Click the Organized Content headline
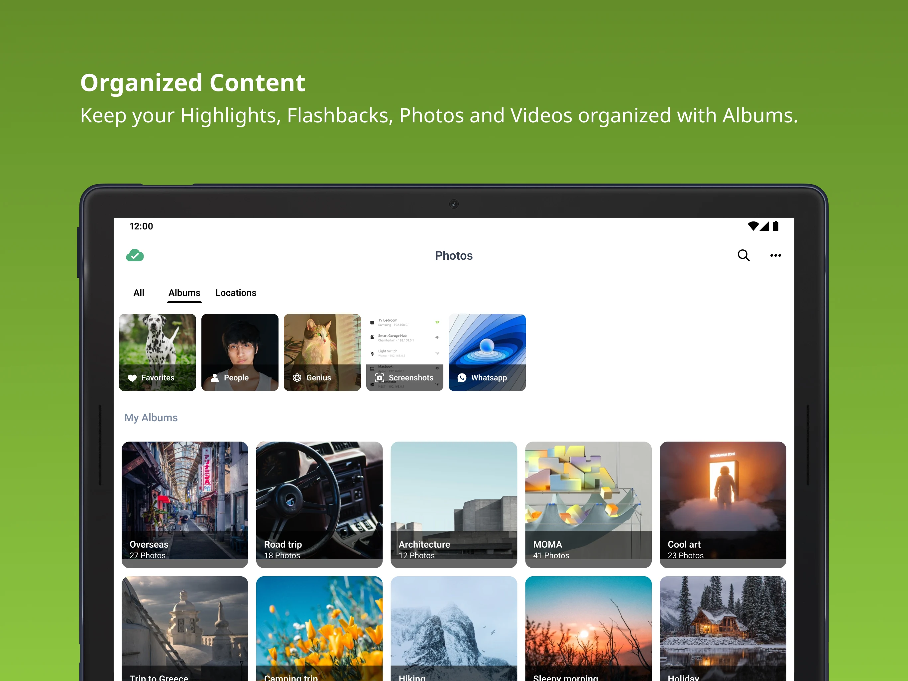Image resolution: width=908 pixels, height=681 pixels. click(192, 83)
